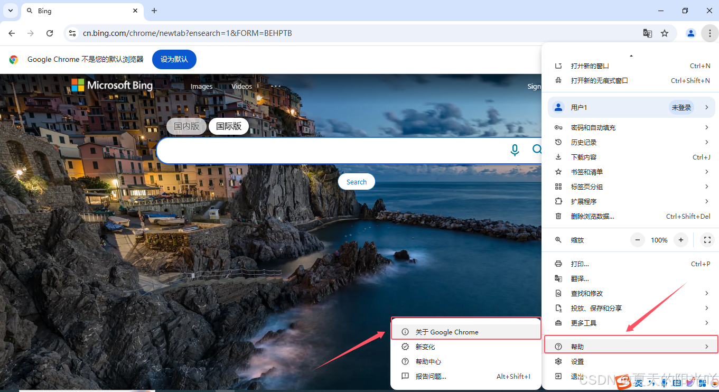Open the Bing more options ellipsis
719x392 pixels.
pyautogui.click(x=276, y=86)
